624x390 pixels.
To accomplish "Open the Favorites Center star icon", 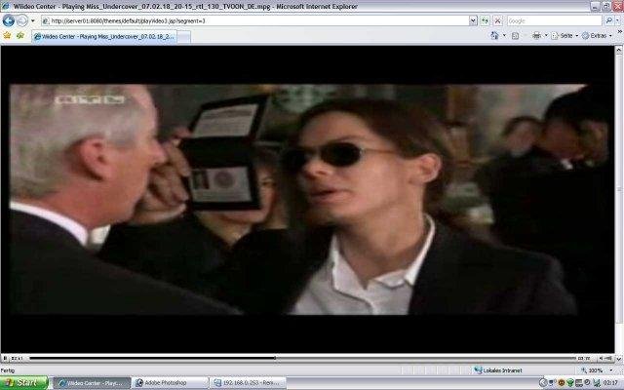I will (x=7, y=35).
